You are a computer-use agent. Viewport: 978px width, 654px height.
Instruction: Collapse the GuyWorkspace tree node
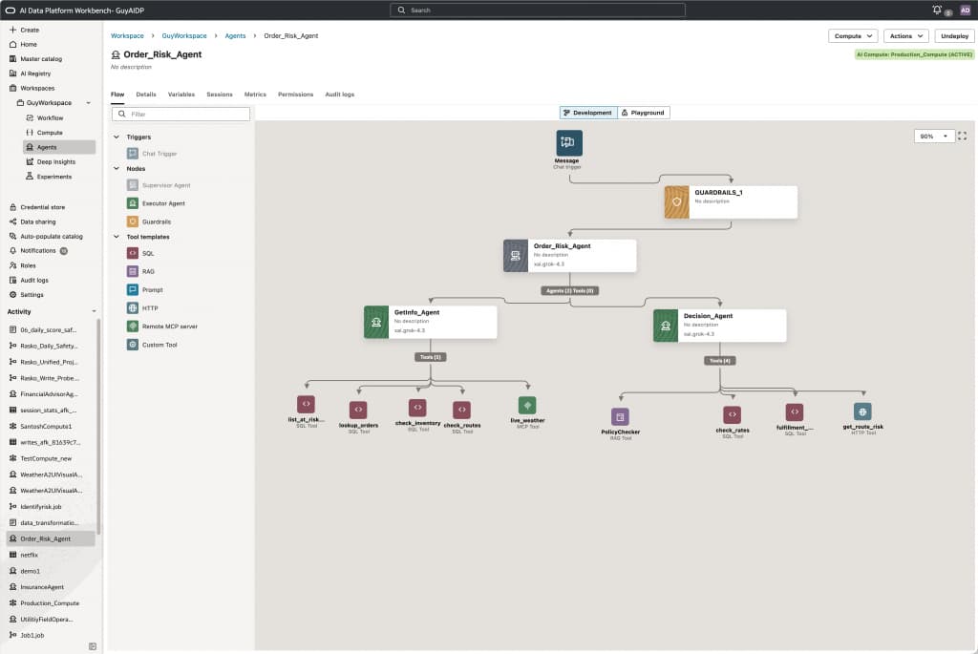[x=88, y=103]
